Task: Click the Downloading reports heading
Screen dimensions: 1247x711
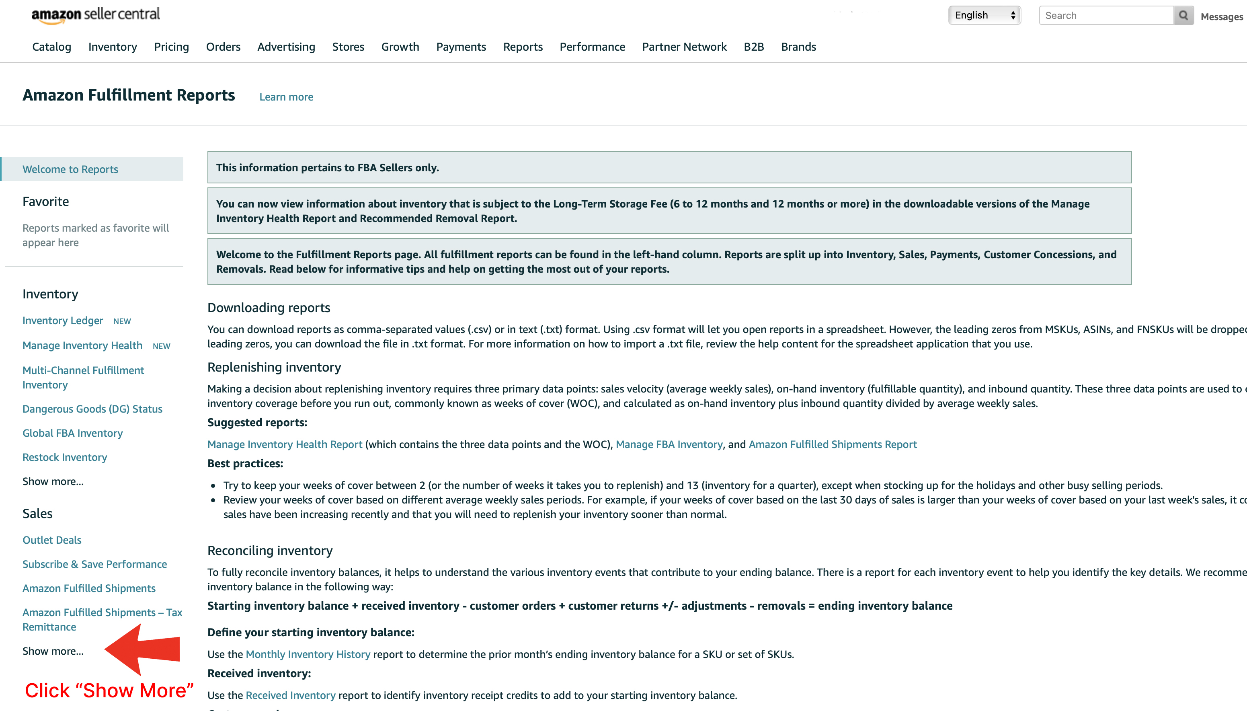Action: click(x=269, y=308)
